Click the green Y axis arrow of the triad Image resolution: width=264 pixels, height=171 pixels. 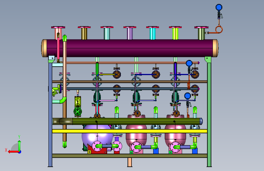point(19,145)
